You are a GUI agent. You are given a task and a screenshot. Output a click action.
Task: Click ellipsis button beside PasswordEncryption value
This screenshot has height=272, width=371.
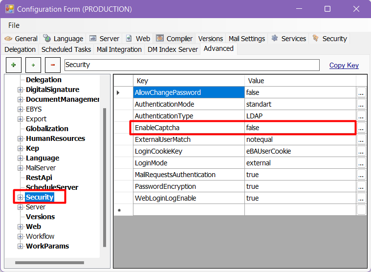coord(361,186)
